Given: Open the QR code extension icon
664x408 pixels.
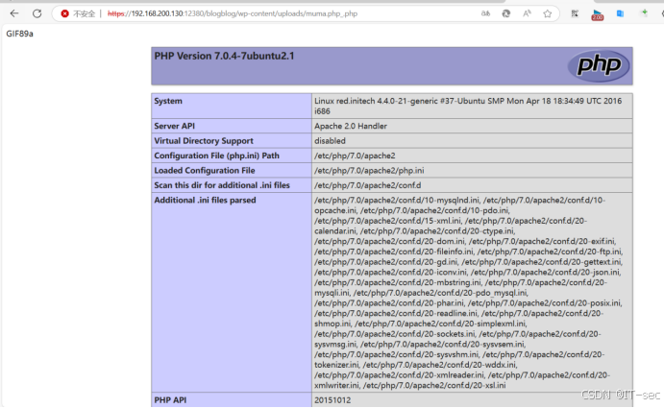Looking at the screenshot, I should 575,13.
